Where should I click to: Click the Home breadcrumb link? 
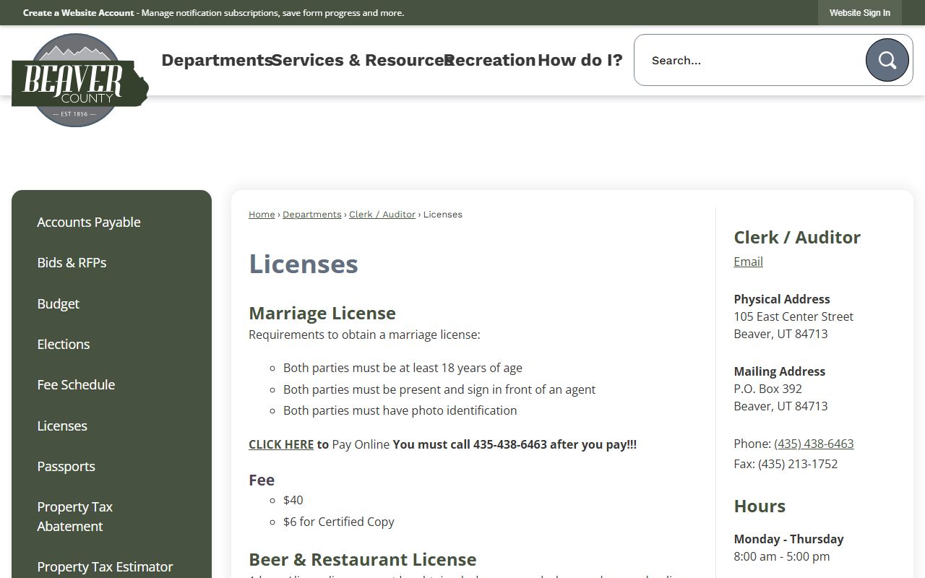[x=262, y=215]
